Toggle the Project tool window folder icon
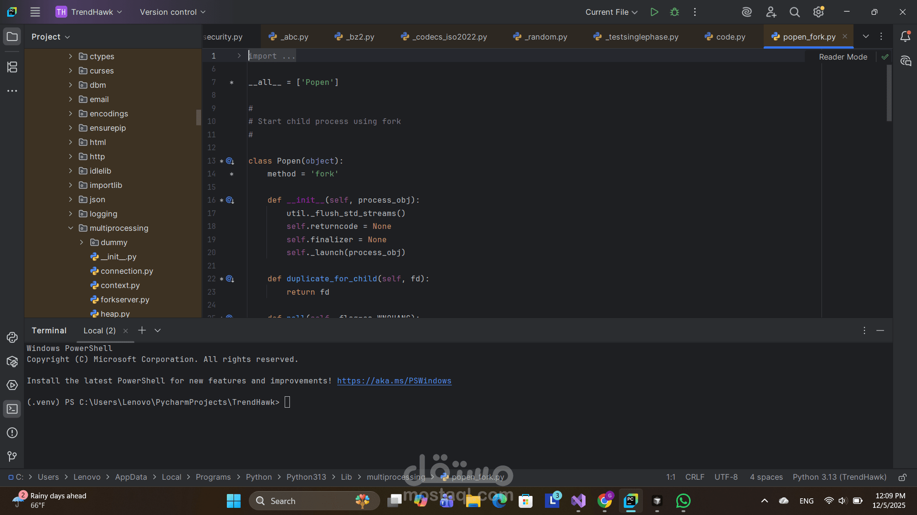This screenshot has height=515, width=917. pos(12,37)
